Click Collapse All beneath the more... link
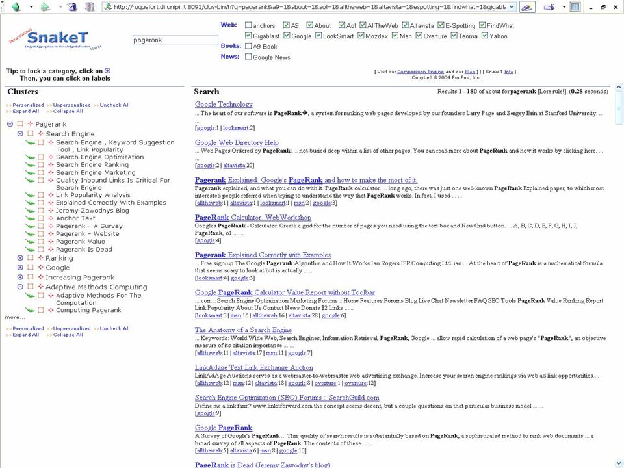This screenshot has height=468, width=624. tap(68, 335)
